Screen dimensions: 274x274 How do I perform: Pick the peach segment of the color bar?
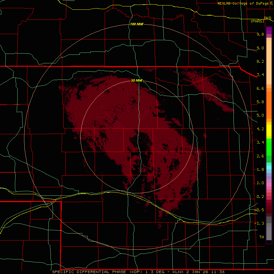coord(269,62)
